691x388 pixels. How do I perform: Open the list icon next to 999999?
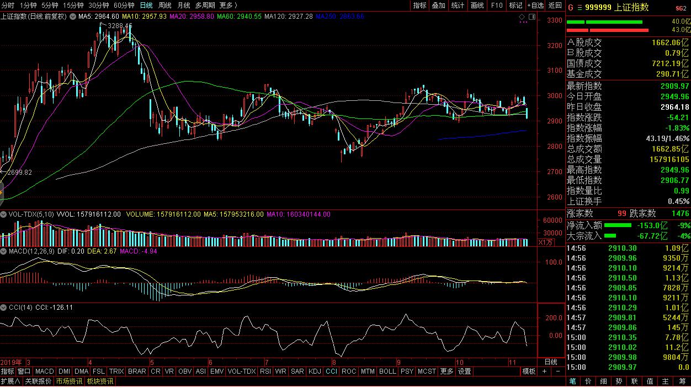[x=579, y=7]
